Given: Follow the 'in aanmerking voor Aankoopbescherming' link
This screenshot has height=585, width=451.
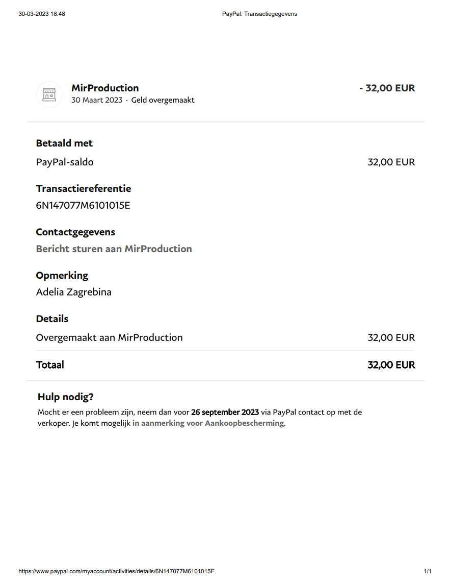Looking at the screenshot, I should (208, 423).
